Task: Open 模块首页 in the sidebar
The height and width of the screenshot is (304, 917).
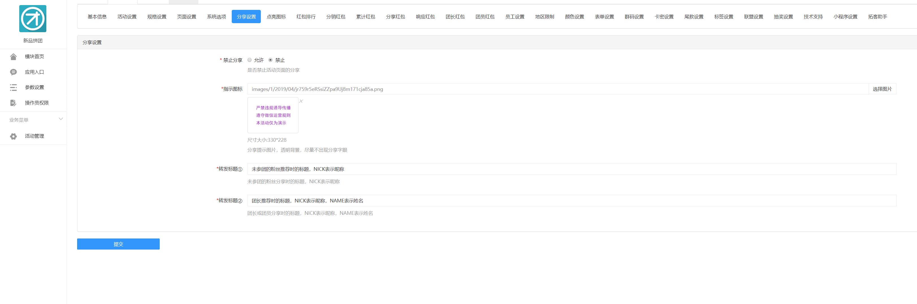Action: pyautogui.click(x=34, y=56)
